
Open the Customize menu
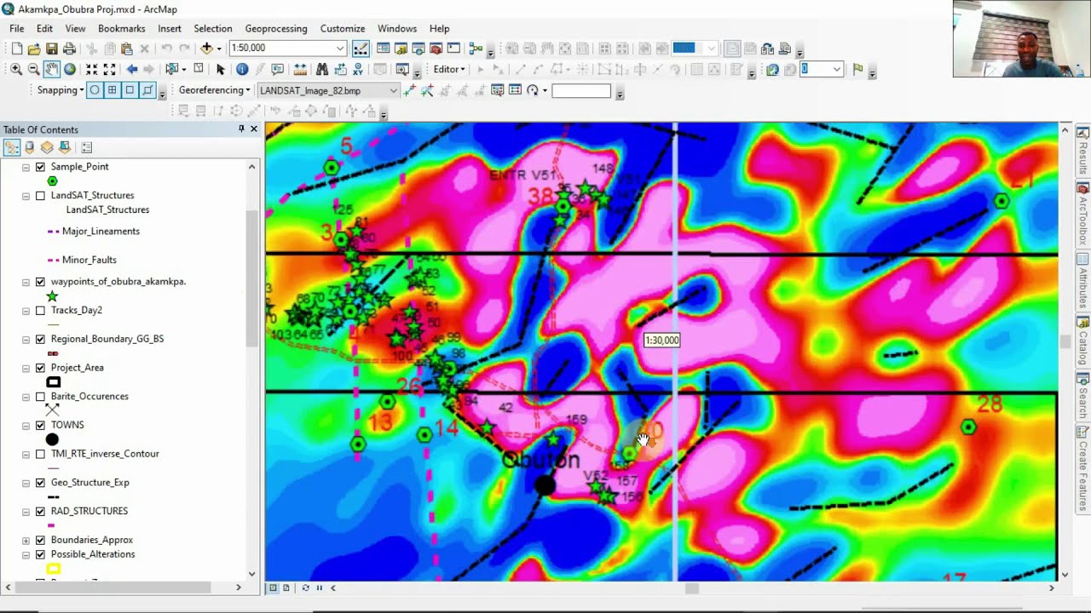tap(343, 28)
